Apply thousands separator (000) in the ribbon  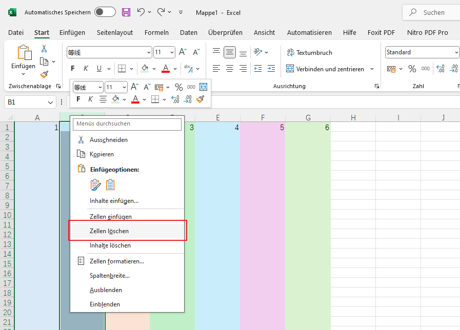pos(425,69)
